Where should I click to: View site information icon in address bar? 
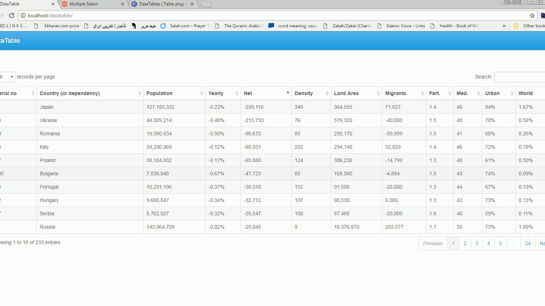(x=23, y=15)
